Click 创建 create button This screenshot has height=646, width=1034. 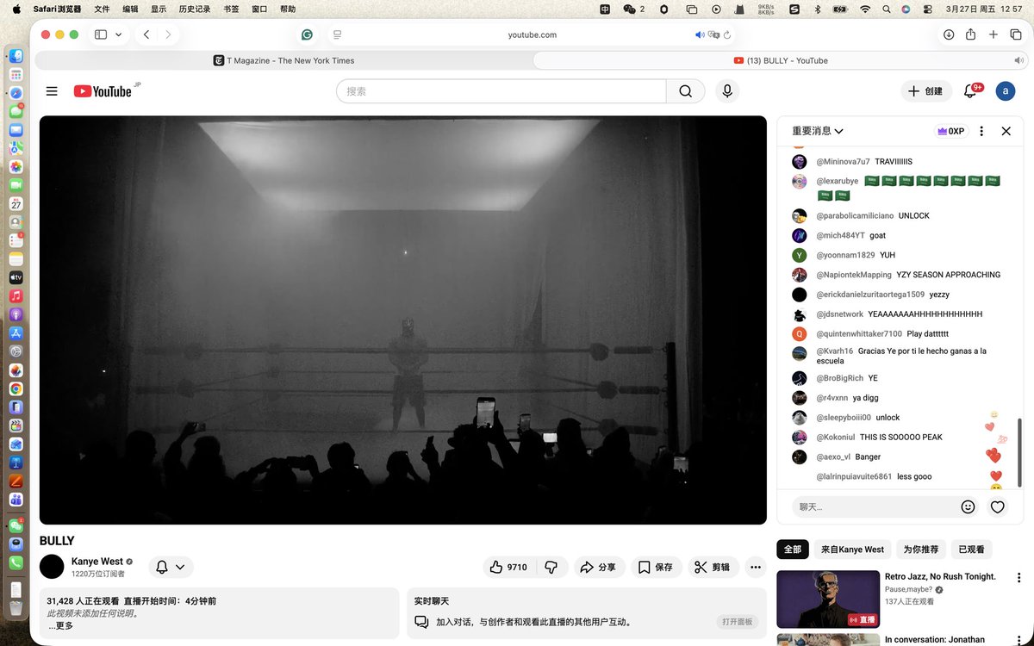point(925,91)
